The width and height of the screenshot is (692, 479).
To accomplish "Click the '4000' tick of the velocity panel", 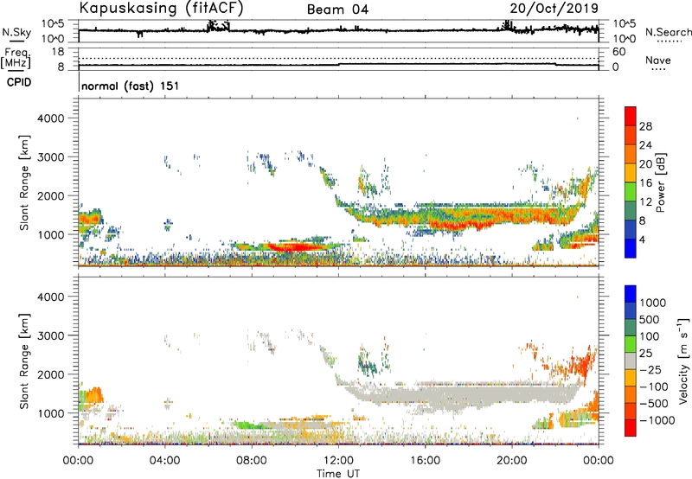I will (x=51, y=297).
